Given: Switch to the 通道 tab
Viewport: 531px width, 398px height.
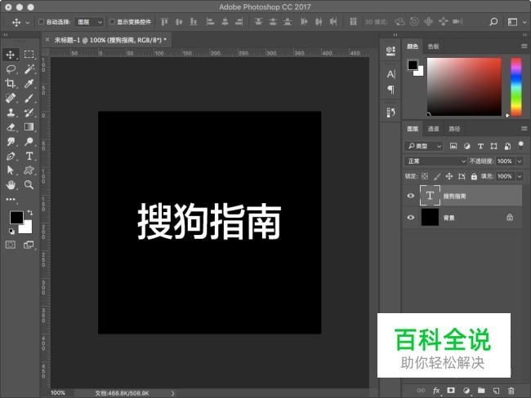Looking at the screenshot, I should pyautogui.click(x=434, y=129).
